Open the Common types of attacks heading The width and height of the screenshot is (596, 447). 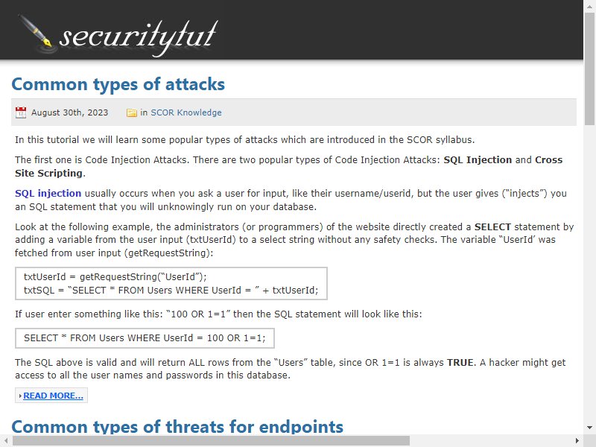[x=118, y=84]
